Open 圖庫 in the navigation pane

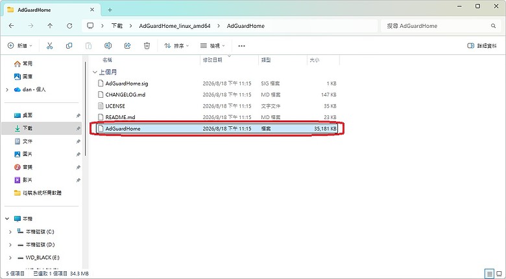[23, 76]
